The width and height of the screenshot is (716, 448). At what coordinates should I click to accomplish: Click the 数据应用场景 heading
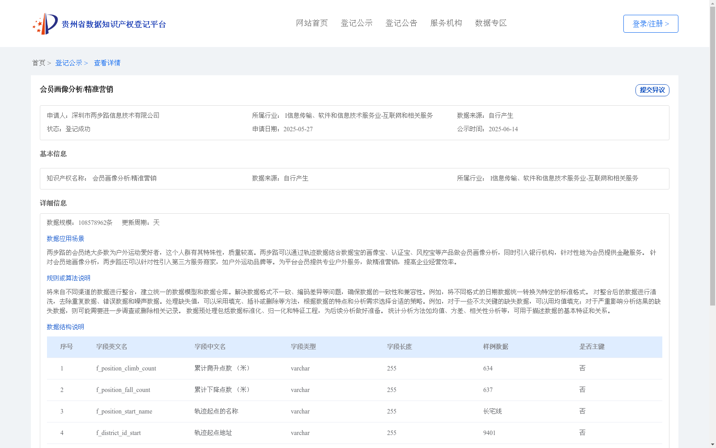[65, 239]
